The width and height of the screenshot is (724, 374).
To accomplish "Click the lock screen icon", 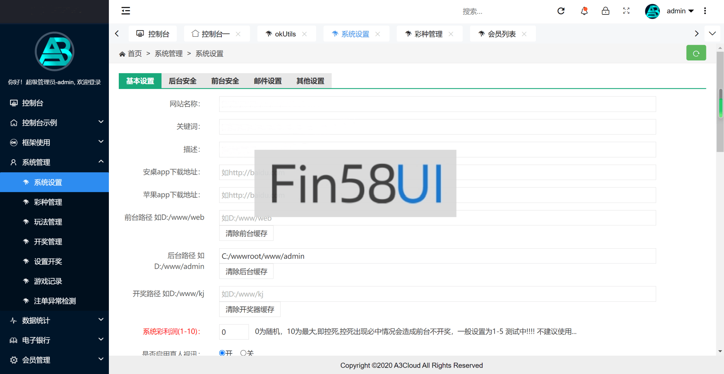I will coord(605,11).
